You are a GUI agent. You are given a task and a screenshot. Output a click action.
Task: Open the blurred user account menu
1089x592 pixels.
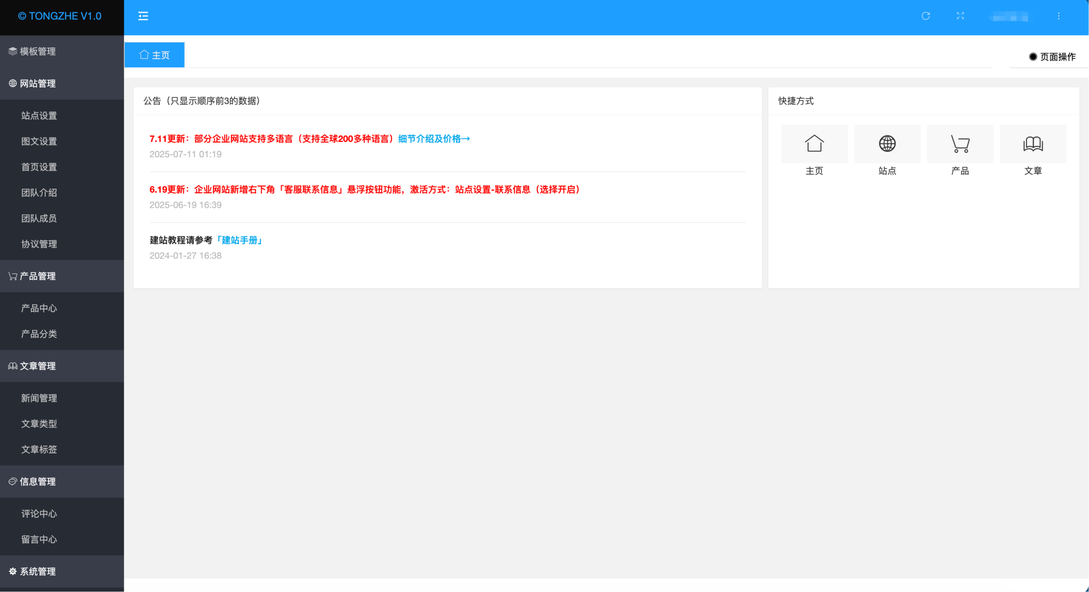tap(1010, 16)
